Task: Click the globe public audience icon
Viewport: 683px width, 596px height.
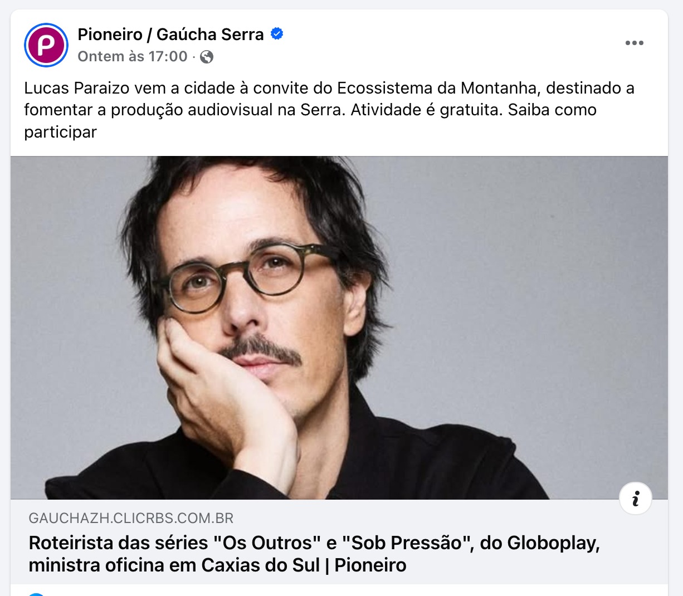Action: (207, 57)
